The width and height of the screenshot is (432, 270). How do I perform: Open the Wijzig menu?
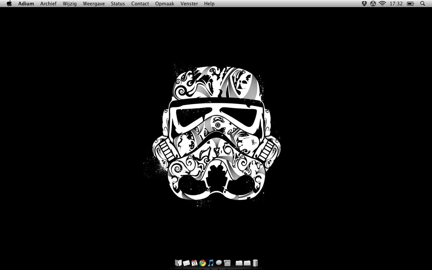[70, 4]
